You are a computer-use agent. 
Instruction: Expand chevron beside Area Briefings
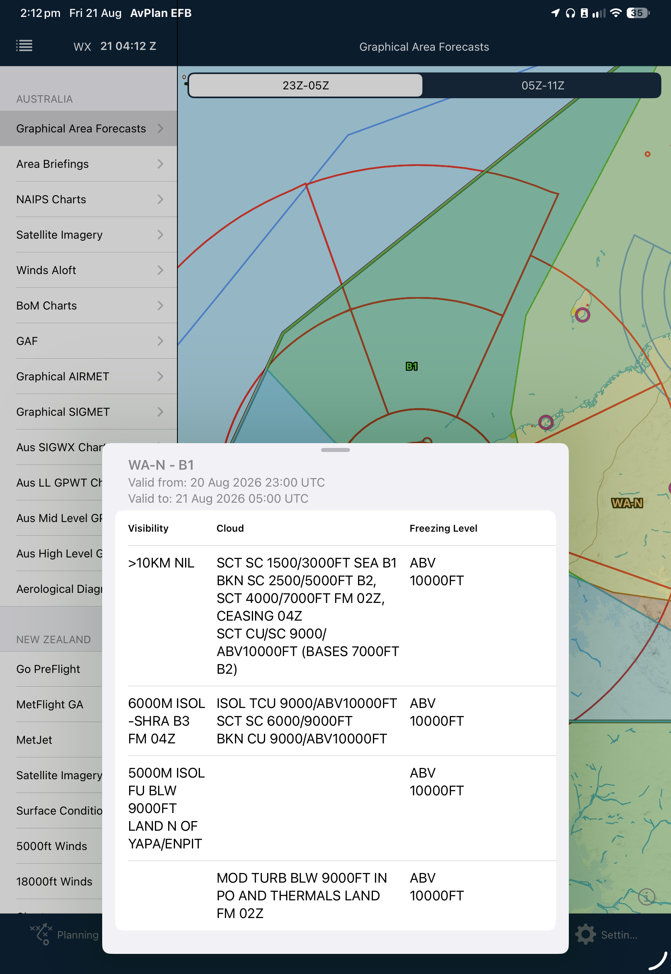coord(160,164)
